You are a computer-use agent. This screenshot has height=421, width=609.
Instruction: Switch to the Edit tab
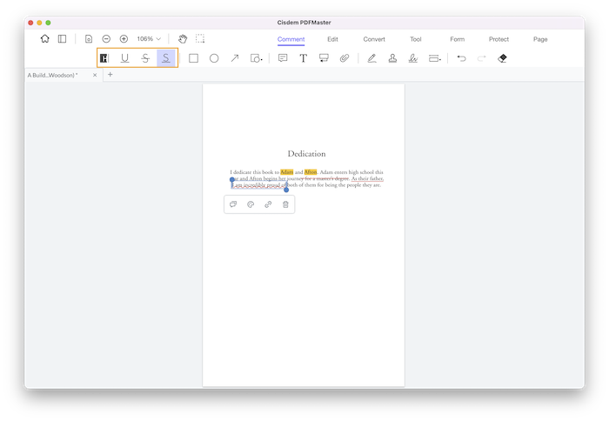point(332,39)
